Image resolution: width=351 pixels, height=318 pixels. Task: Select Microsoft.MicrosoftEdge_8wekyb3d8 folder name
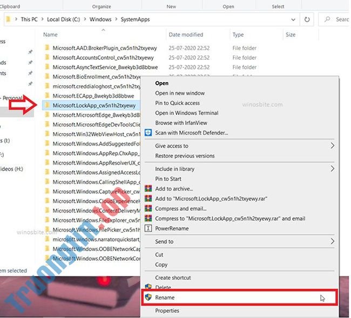tap(96, 115)
